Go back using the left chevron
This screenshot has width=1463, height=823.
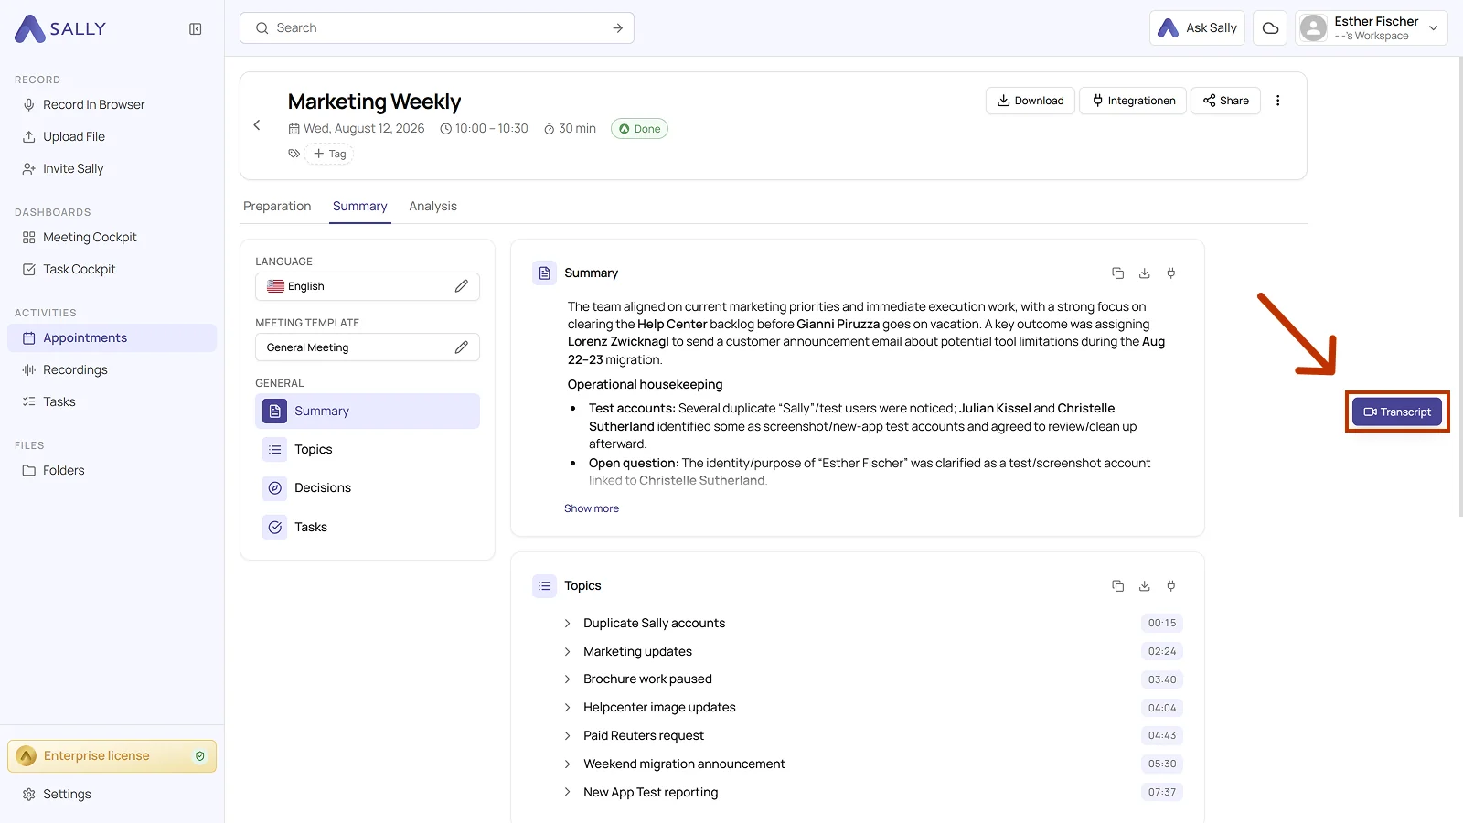(x=257, y=125)
